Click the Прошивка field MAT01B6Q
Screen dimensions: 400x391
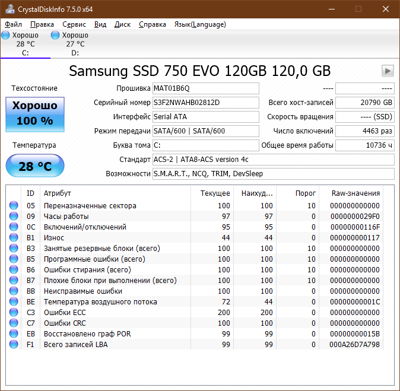pyautogui.click(x=206, y=88)
